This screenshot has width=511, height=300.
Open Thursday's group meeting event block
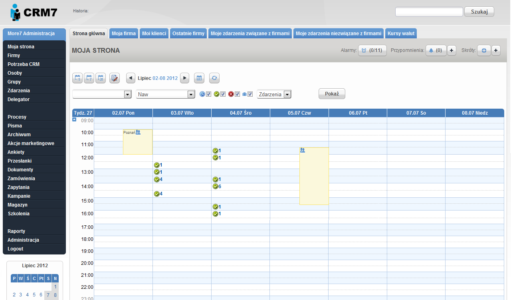(314, 176)
